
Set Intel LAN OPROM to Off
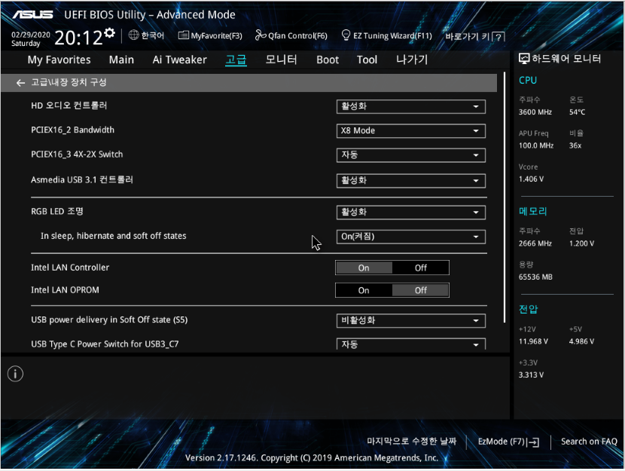point(420,290)
